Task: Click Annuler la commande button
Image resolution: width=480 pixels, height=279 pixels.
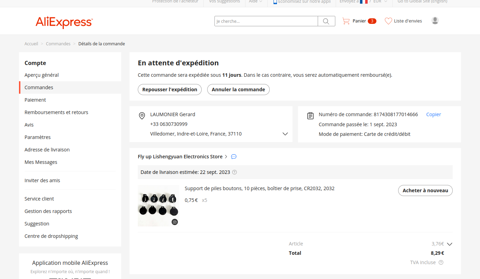Action: [x=238, y=90]
